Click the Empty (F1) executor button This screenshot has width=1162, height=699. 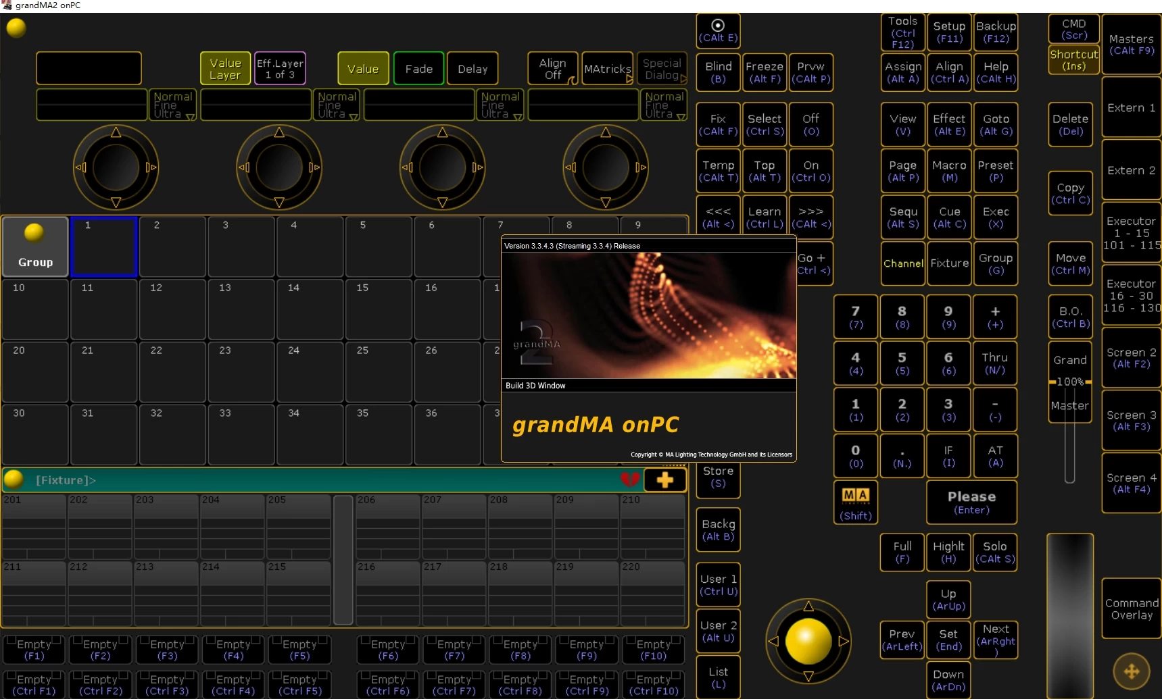34,649
